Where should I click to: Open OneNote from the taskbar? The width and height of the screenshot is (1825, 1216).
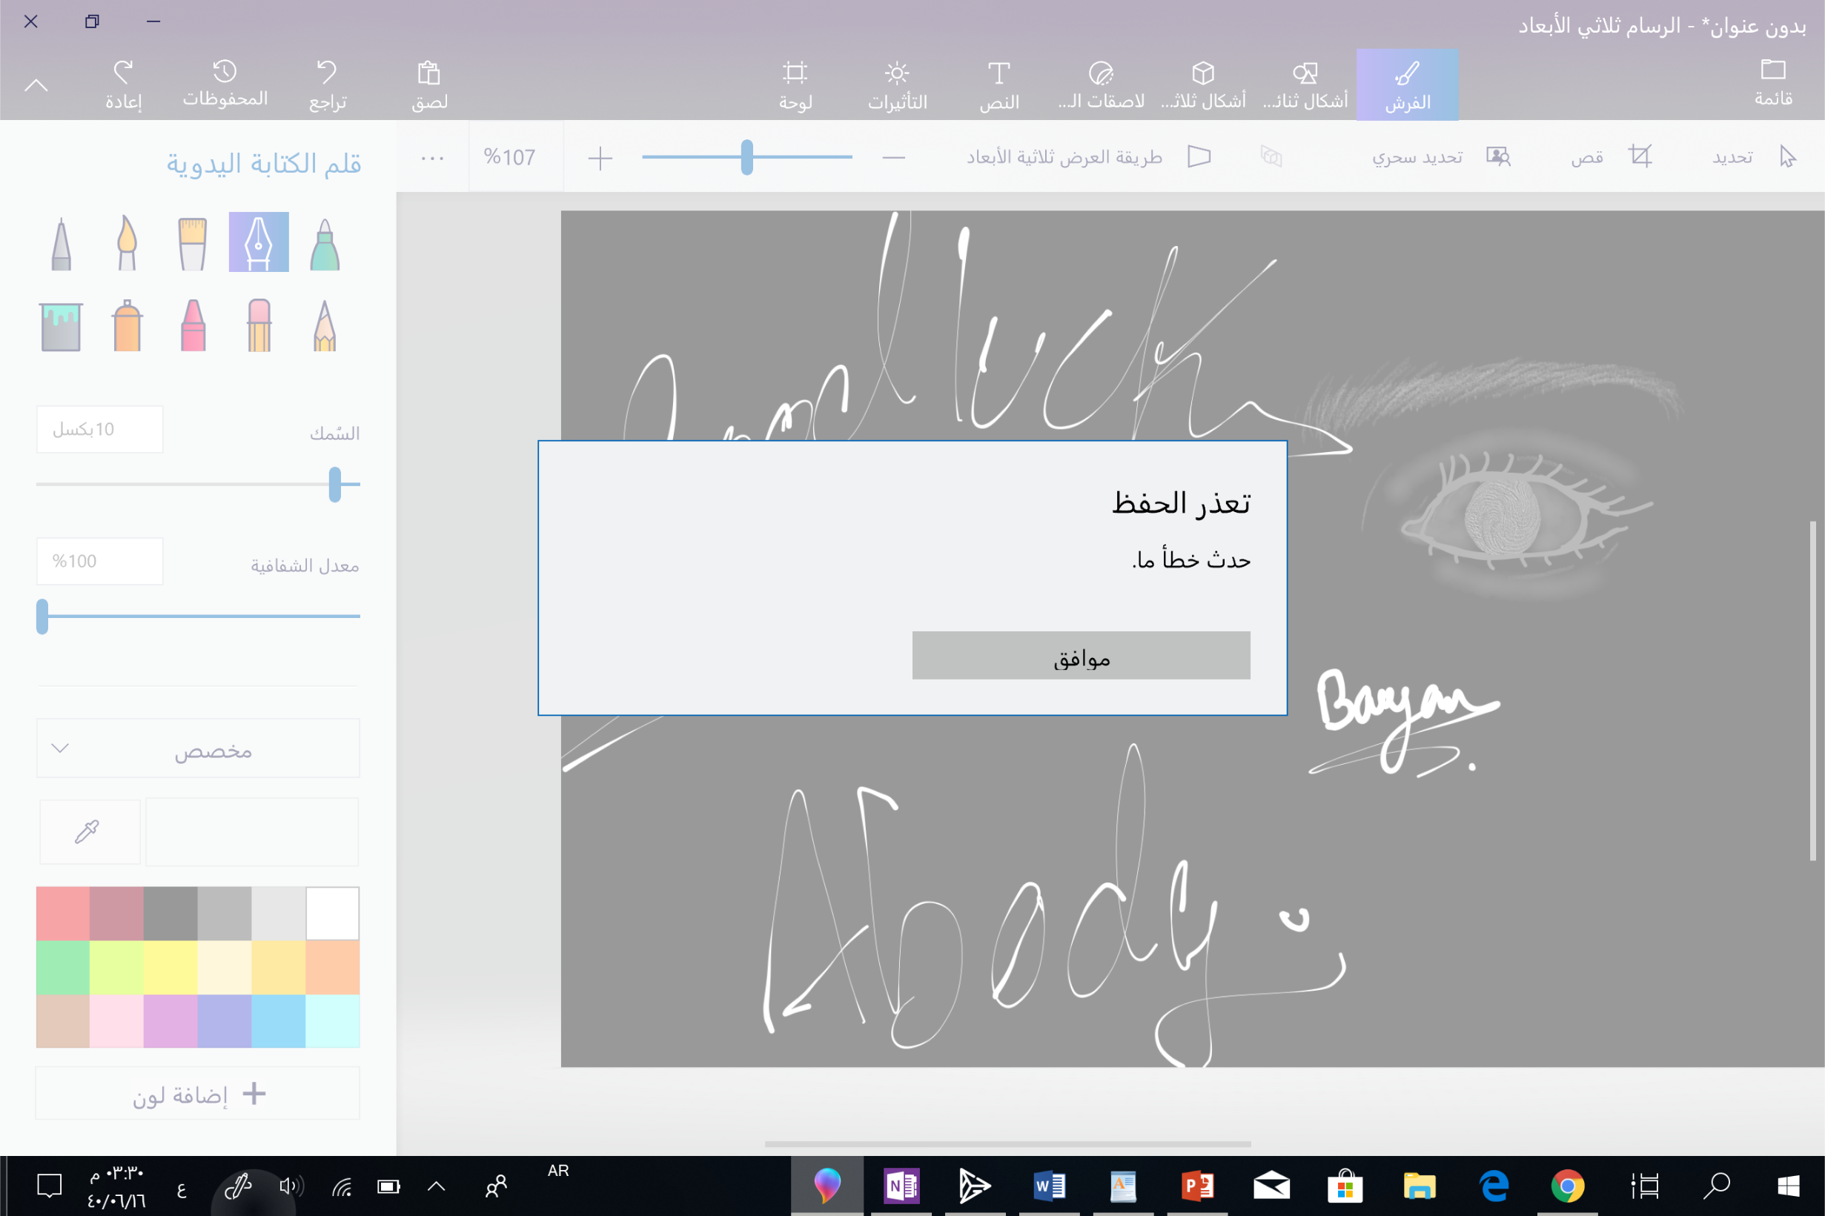[901, 1186]
